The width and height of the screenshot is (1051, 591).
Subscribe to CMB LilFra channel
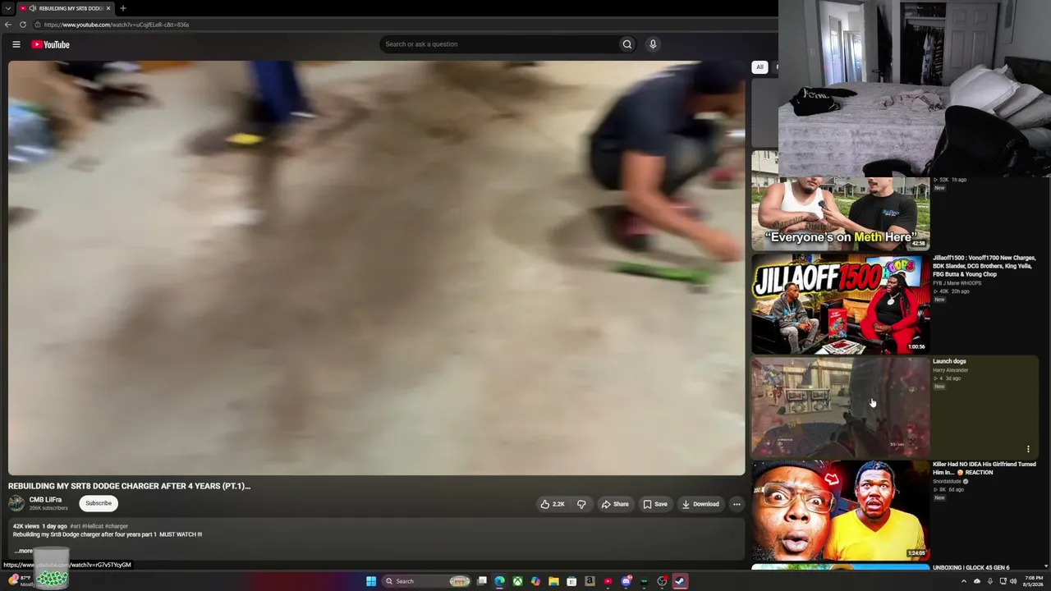[99, 503]
